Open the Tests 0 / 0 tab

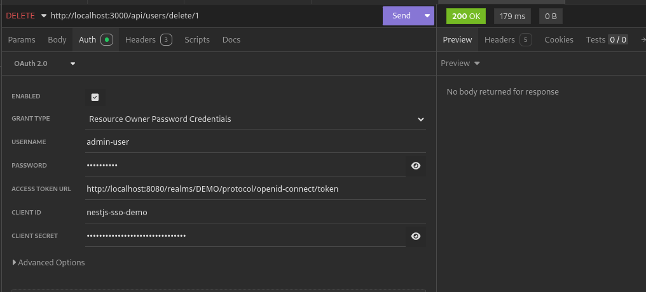pyautogui.click(x=607, y=40)
